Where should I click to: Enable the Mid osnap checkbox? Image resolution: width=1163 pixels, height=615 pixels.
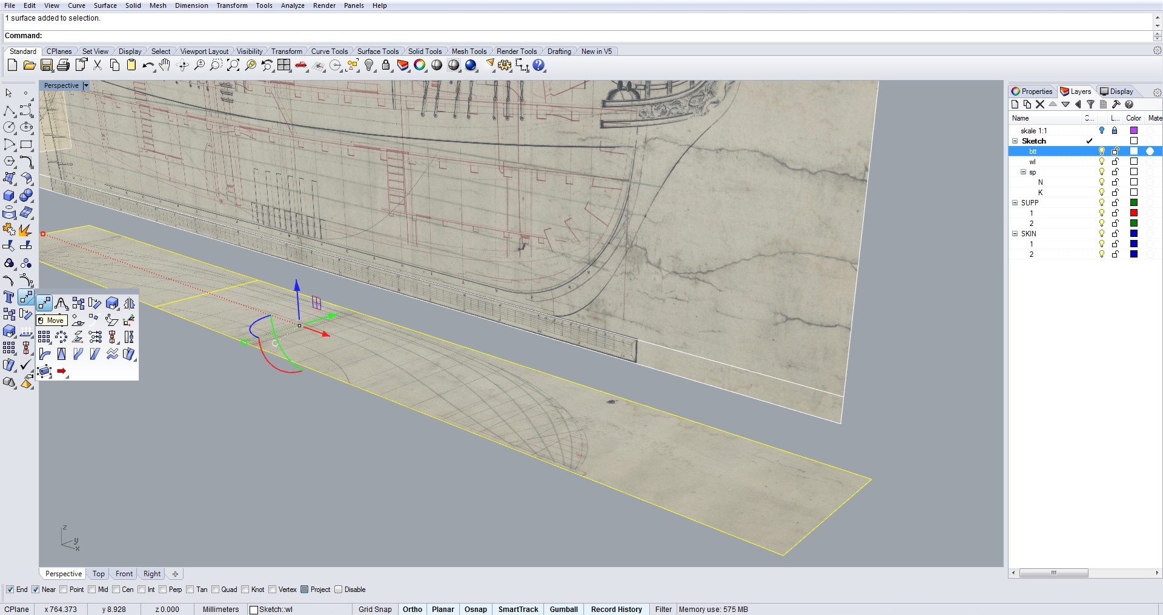click(x=92, y=590)
